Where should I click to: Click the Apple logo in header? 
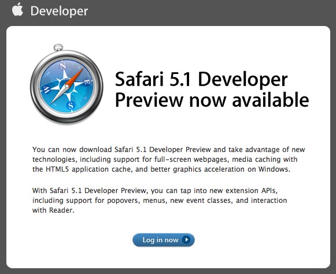(17, 9)
